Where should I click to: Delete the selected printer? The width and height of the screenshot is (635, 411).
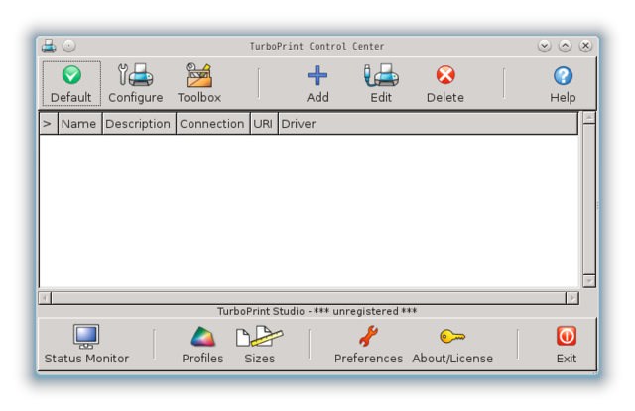tap(445, 83)
